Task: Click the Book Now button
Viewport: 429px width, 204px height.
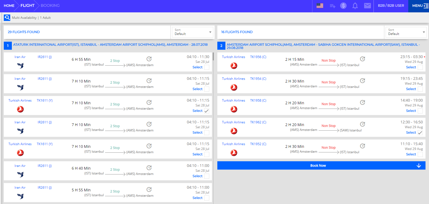Action: (x=318, y=166)
